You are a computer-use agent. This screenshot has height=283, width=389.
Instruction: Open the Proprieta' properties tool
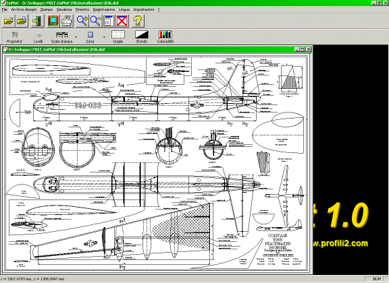(x=14, y=37)
